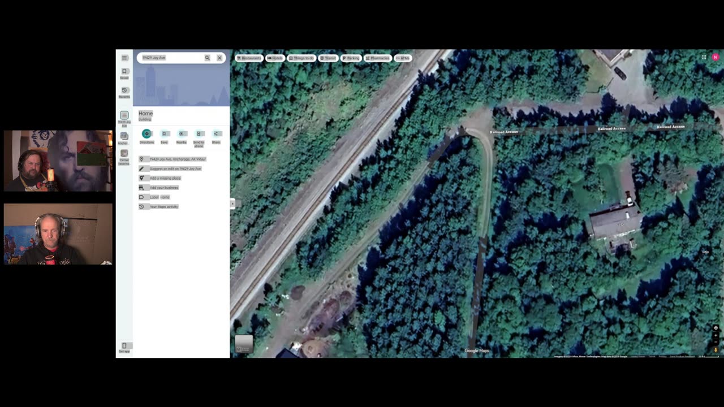
Task: Click the leftmost Railroad Access road label
Action: (x=504, y=132)
